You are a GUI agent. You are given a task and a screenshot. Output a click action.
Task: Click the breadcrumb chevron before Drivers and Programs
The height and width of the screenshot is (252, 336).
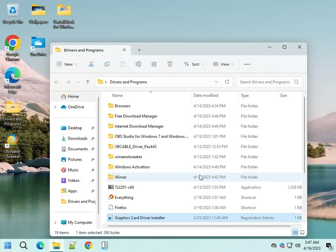click(x=106, y=82)
